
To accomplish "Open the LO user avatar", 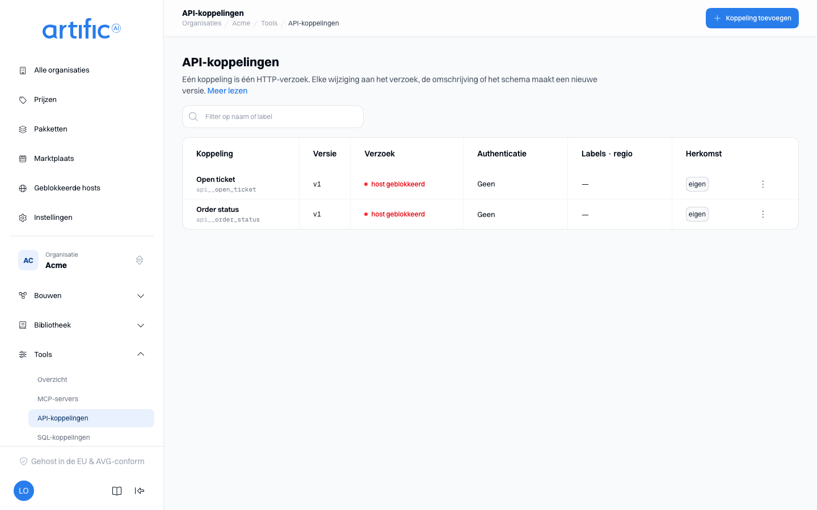I will pyautogui.click(x=24, y=491).
